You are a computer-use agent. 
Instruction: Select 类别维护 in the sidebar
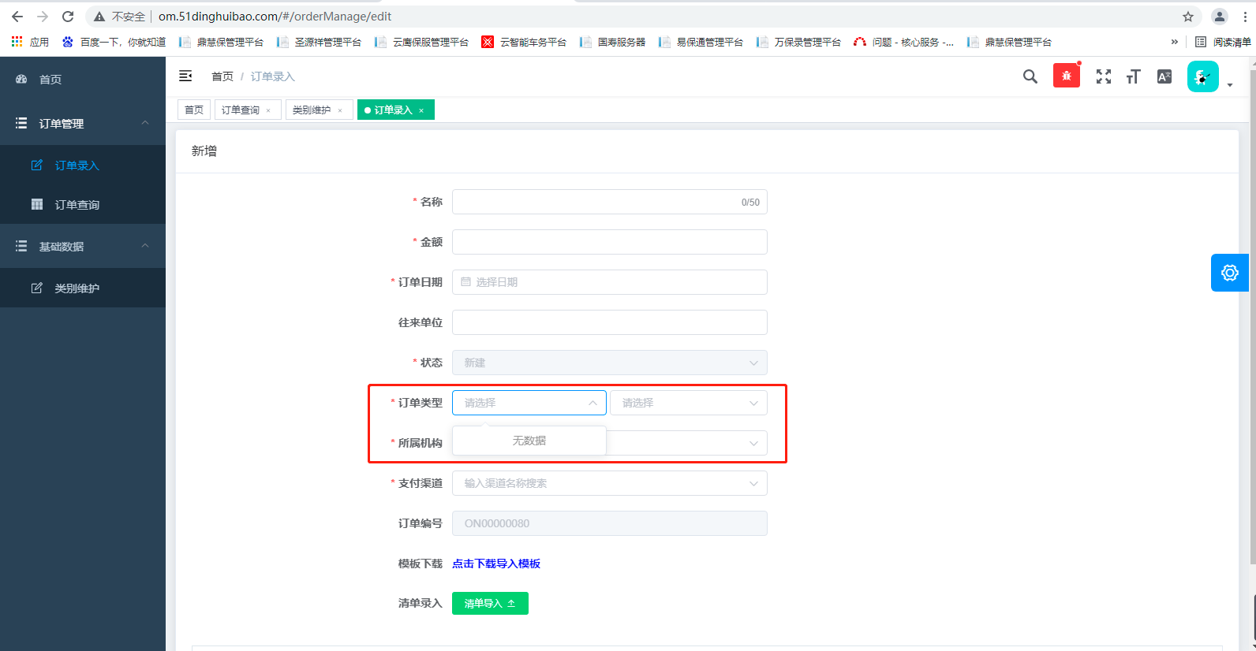pyautogui.click(x=83, y=288)
